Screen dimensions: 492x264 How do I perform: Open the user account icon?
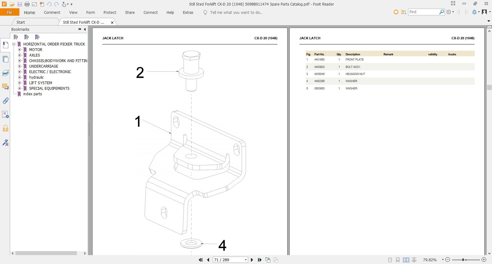(484, 12)
